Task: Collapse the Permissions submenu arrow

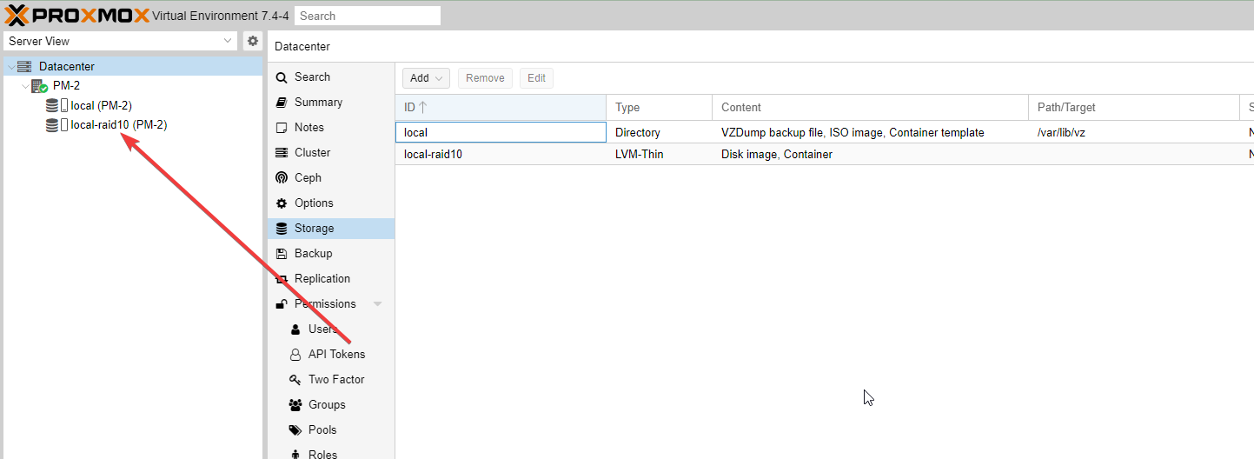Action: point(377,304)
